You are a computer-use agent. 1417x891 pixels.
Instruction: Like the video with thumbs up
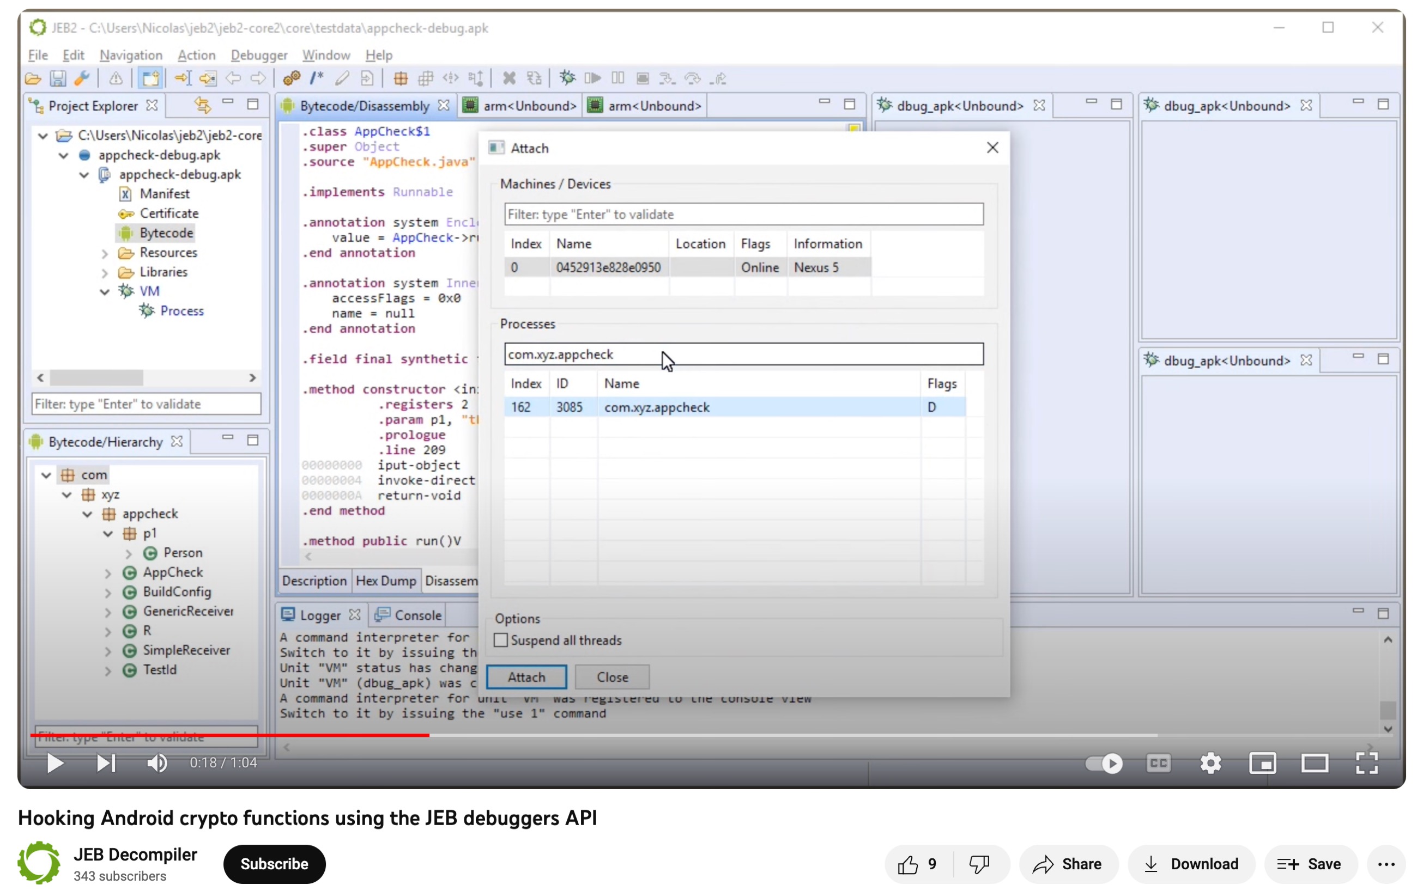point(918,863)
